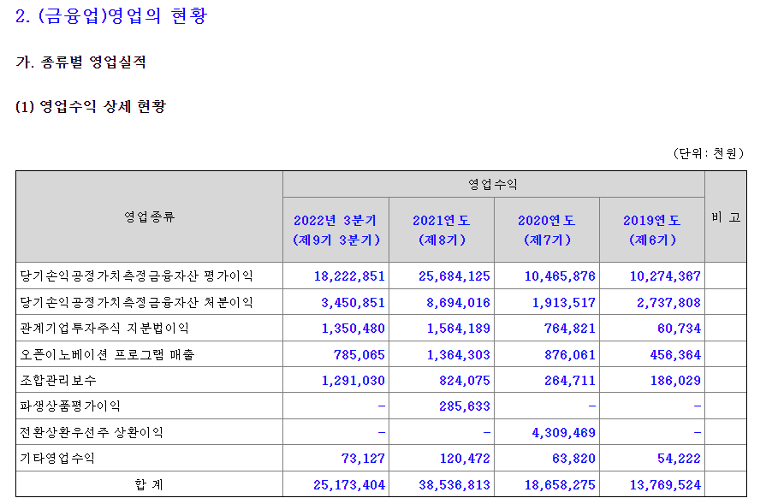Click value 18,222,851
This screenshot has width=760, height=504.
point(349,276)
